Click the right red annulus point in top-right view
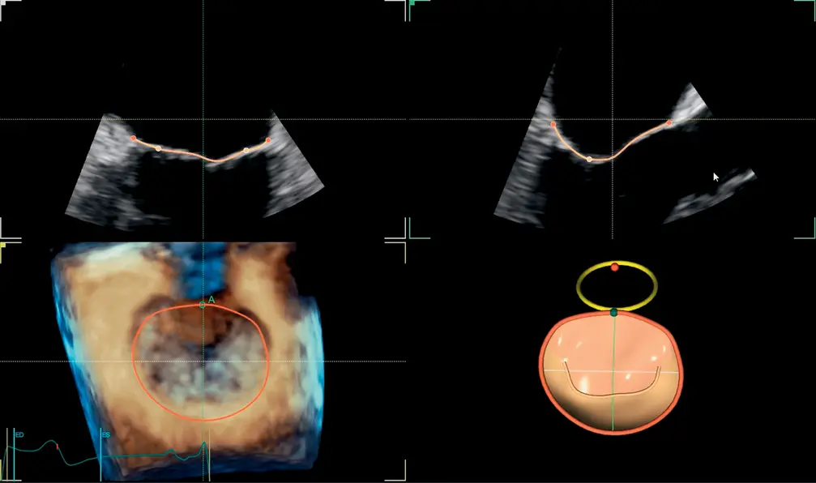This screenshot has width=816, height=483. [669, 122]
